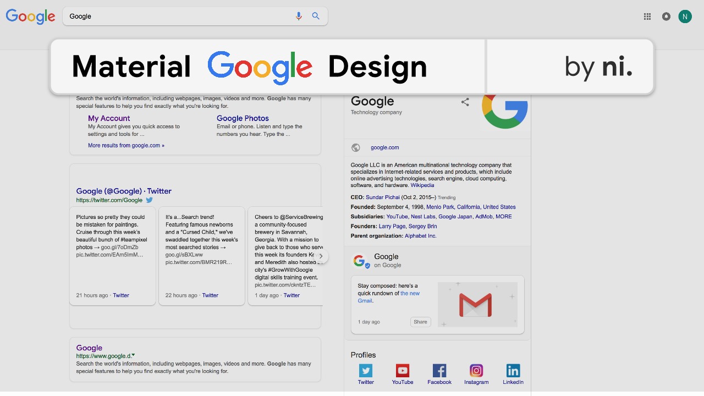Viewport: 704px width, 396px height.
Task: Open the https://twitter.com/Google URL
Action: click(x=109, y=200)
